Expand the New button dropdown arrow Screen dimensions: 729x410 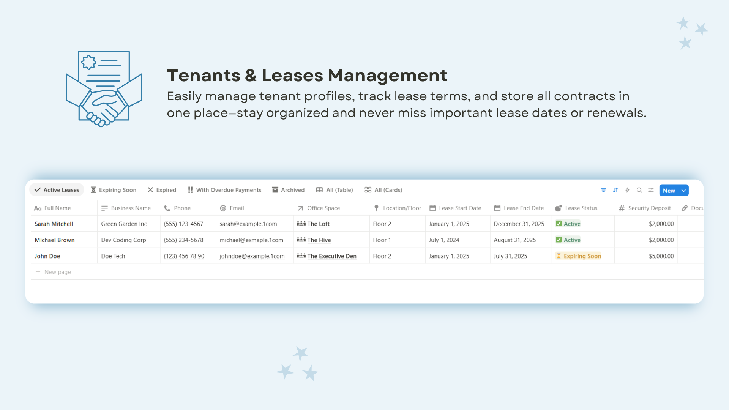[684, 191]
